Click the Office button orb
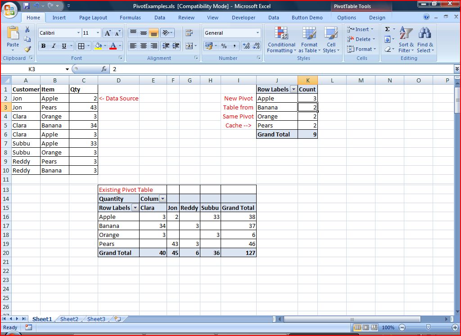461x336 pixels. [x=9, y=10]
